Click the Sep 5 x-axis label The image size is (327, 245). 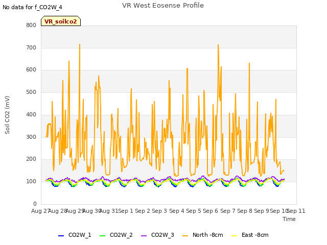tap(194, 211)
